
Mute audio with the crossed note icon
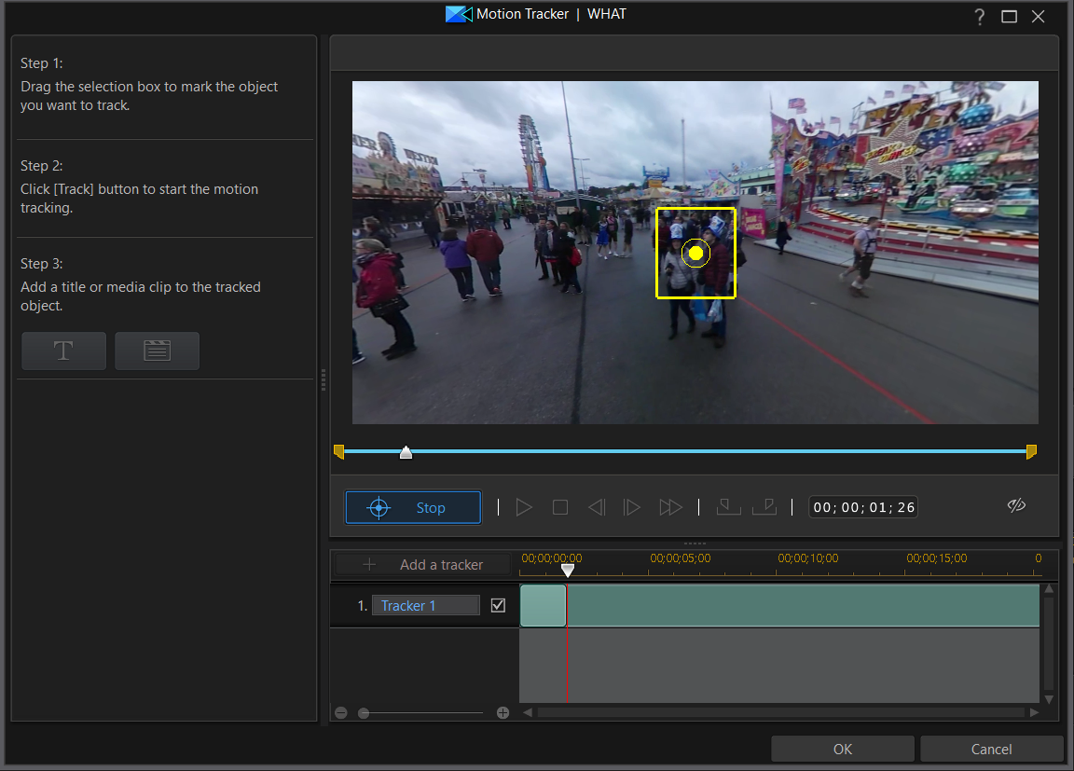point(1016,505)
